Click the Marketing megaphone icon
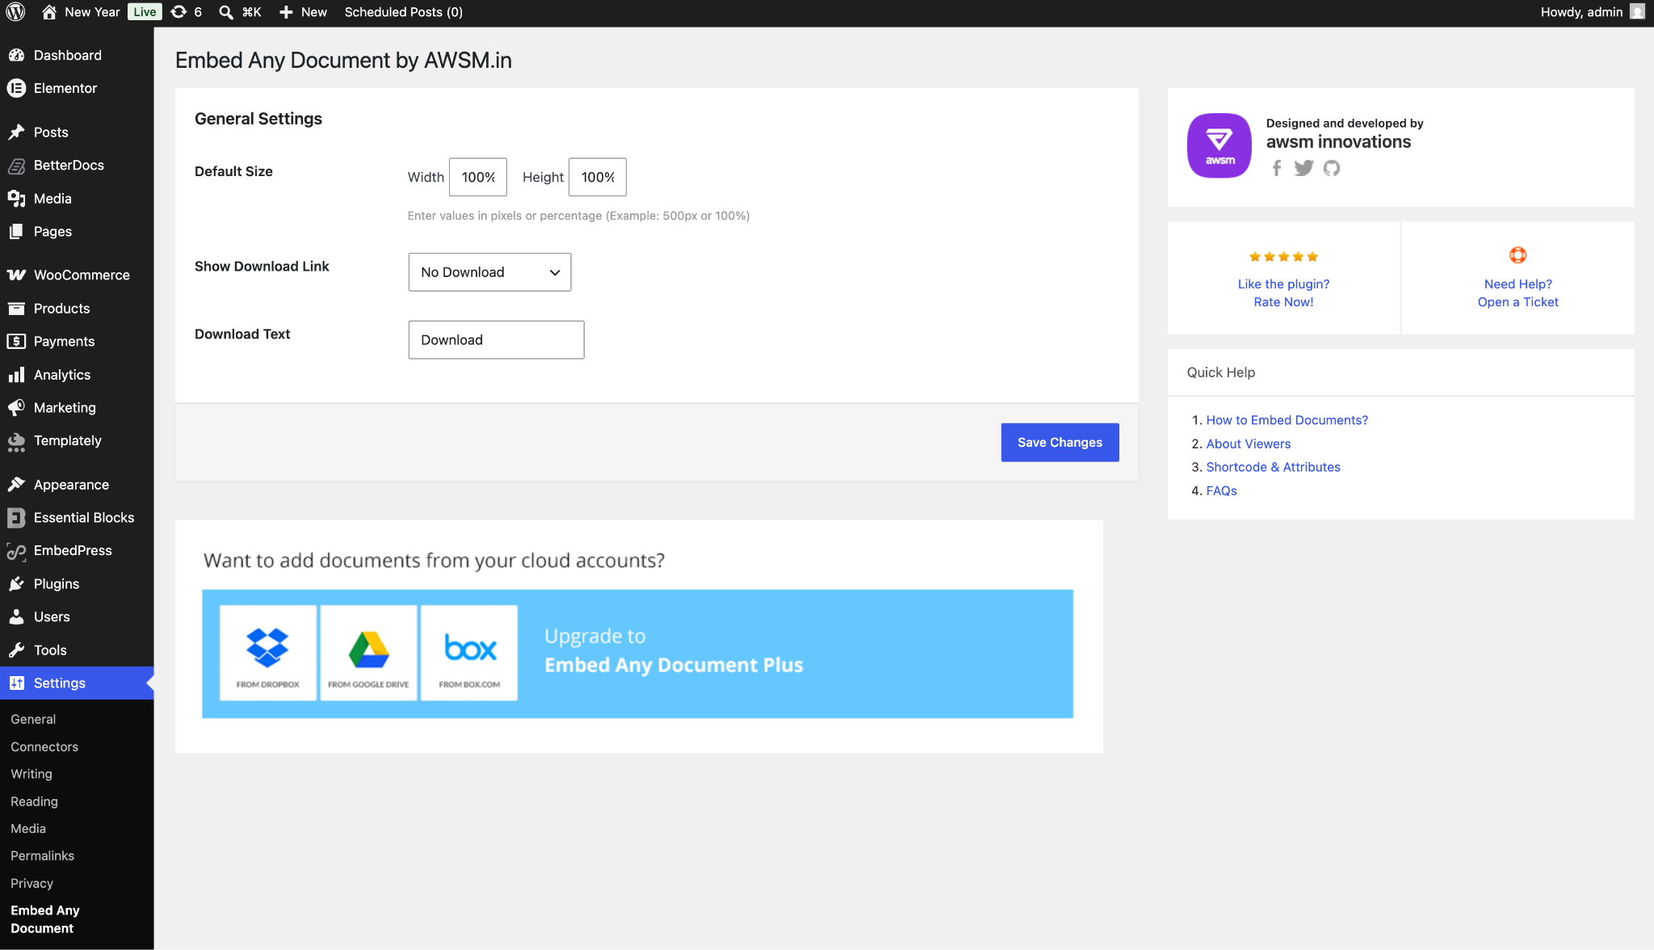 (x=16, y=407)
